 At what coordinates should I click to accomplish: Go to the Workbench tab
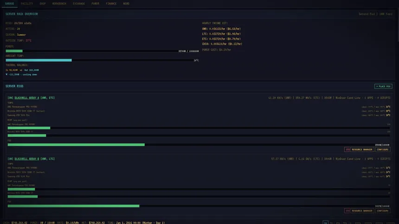[59, 4]
